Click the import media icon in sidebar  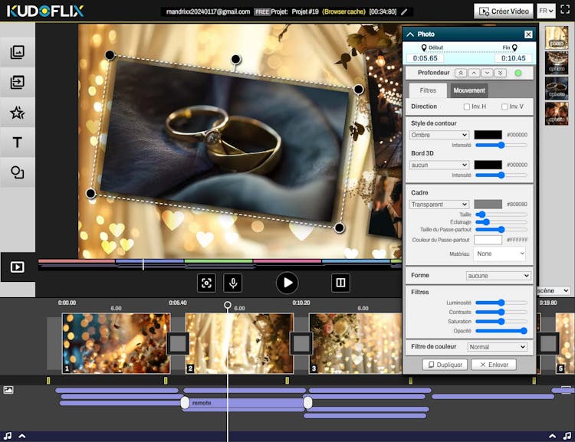click(x=17, y=82)
